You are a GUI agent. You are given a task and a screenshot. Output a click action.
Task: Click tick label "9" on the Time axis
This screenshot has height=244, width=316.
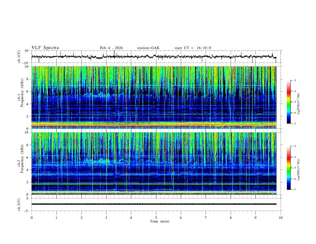(255, 218)
